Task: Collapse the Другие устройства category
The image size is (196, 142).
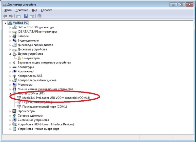Action: 10,53
